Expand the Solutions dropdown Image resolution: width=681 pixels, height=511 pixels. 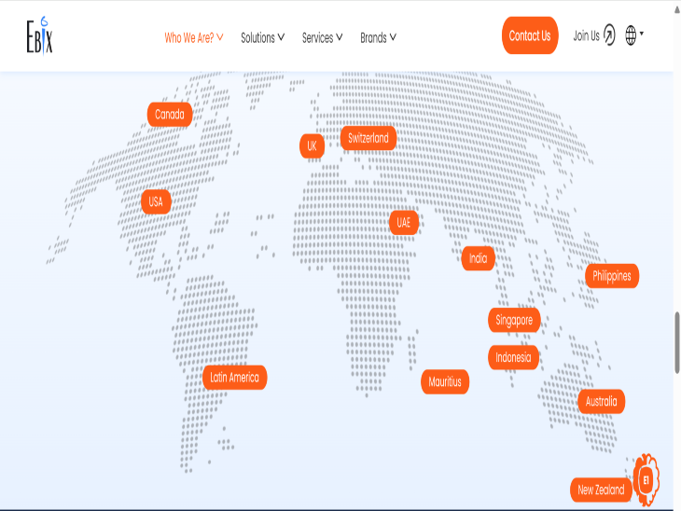click(x=263, y=38)
